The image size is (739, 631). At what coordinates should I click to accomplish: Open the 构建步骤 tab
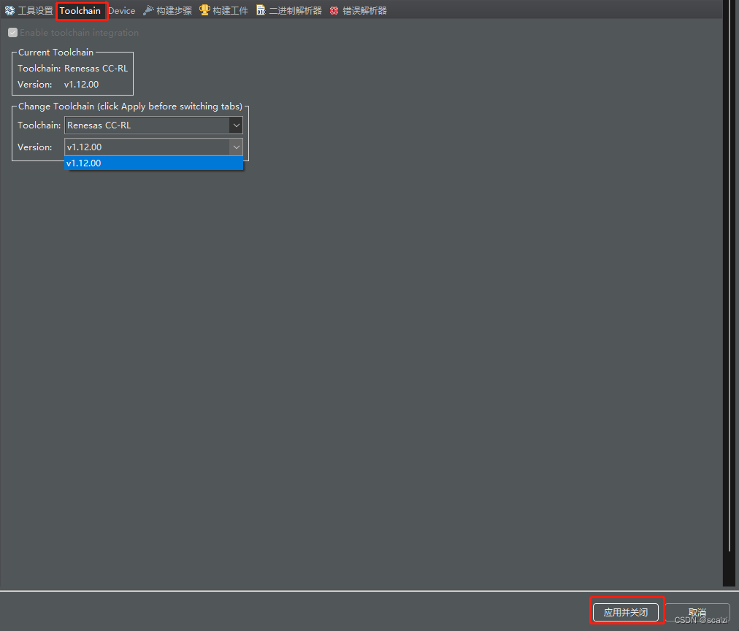173,9
